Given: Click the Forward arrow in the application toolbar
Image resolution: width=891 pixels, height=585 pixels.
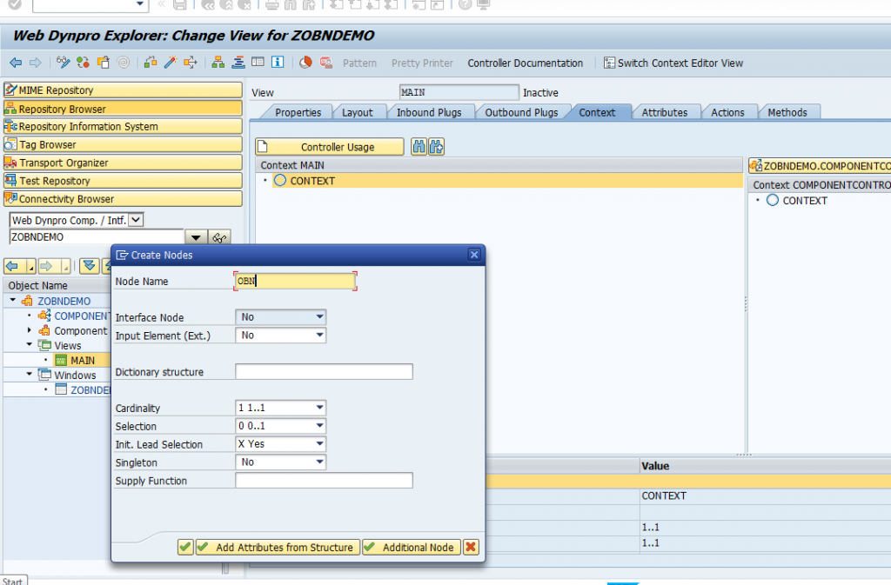Looking at the screenshot, I should [35, 63].
